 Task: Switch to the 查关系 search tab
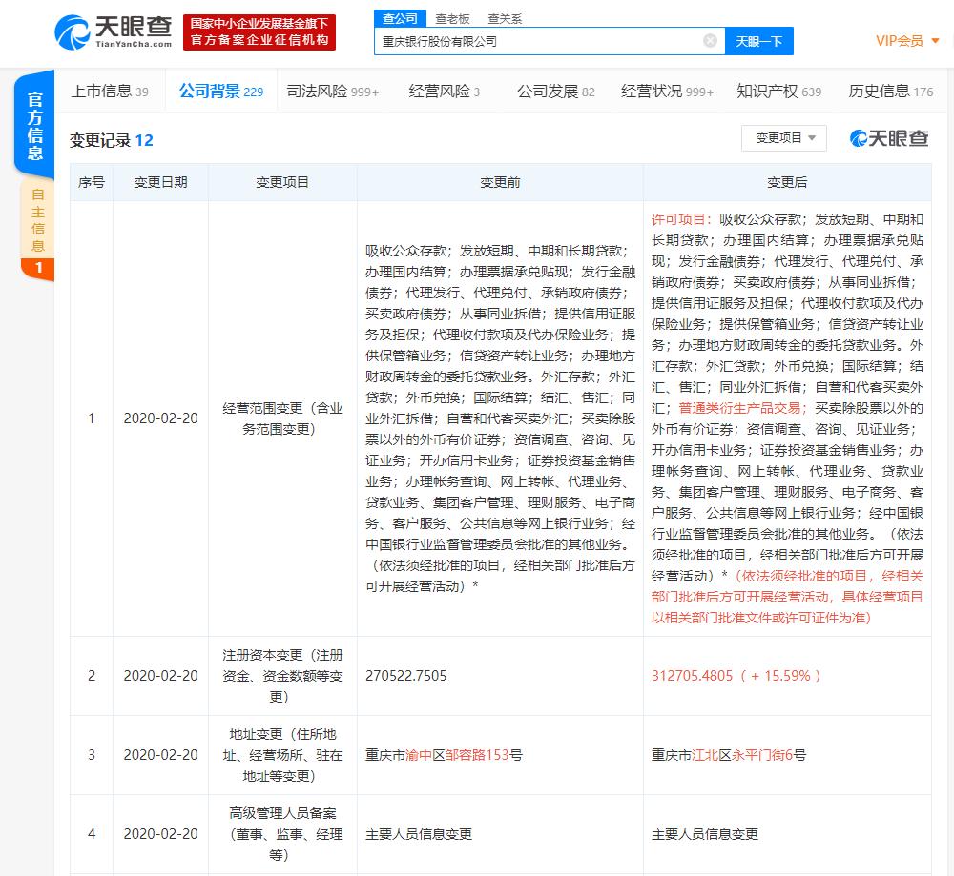(x=505, y=19)
